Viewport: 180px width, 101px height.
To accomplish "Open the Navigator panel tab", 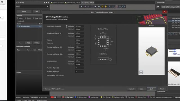I will (x=26, y=97).
